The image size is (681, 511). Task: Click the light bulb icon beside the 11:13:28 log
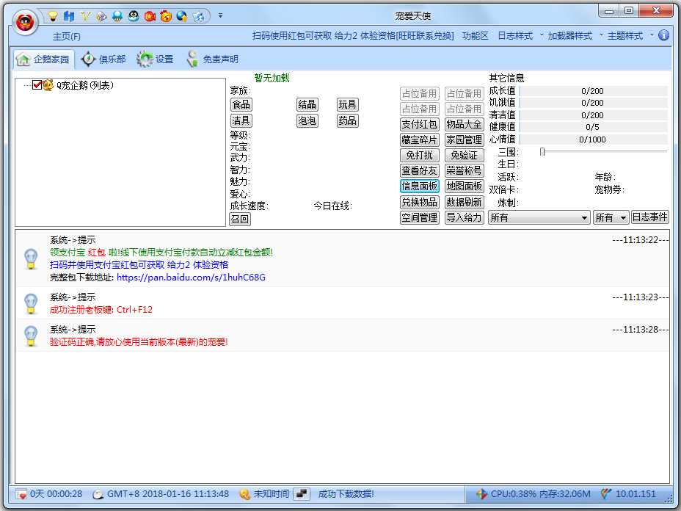[x=31, y=336]
